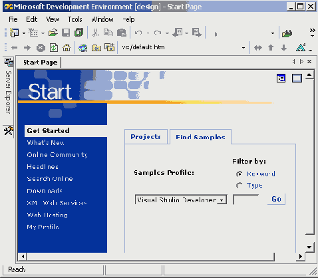Click the Next topic down arrow icon
Image resolution: width=318 pixels, height=278 pixels.
pyautogui.click(x=284, y=48)
